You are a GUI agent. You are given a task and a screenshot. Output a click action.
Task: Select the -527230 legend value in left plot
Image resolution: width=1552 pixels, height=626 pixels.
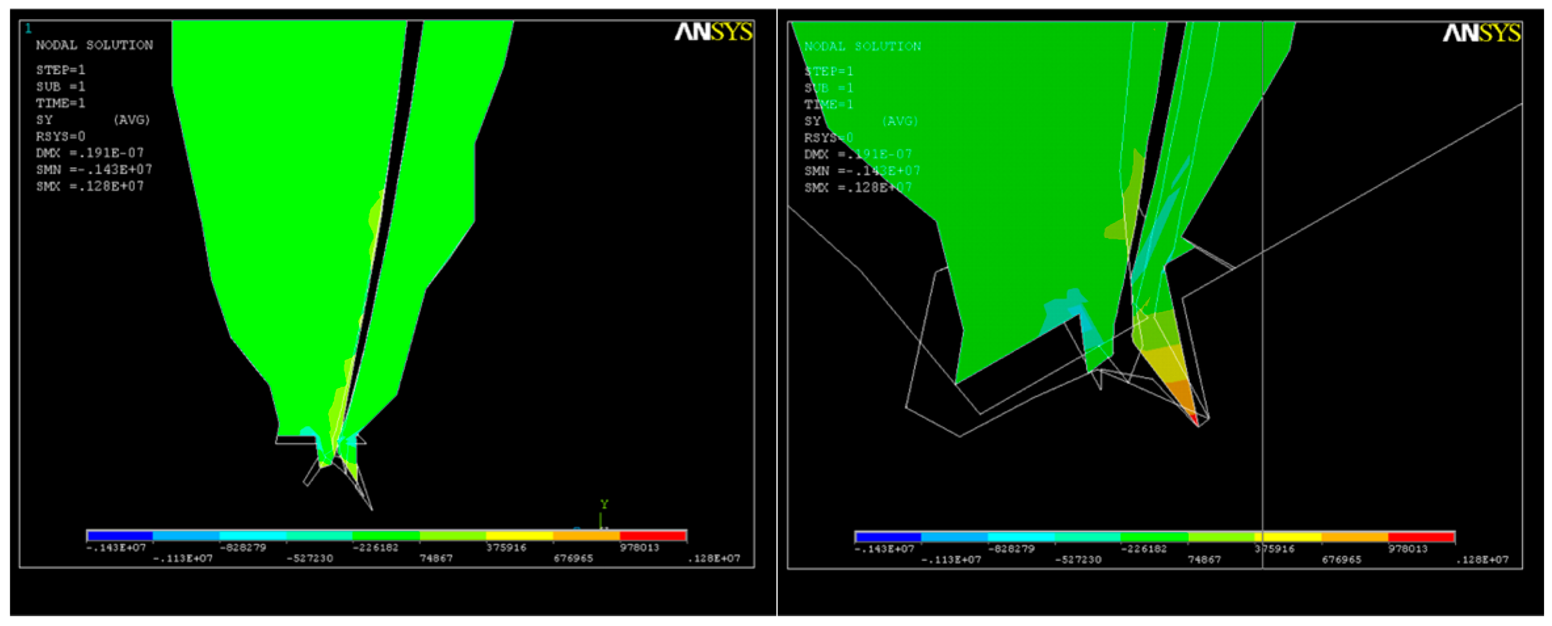tap(310, 558)
